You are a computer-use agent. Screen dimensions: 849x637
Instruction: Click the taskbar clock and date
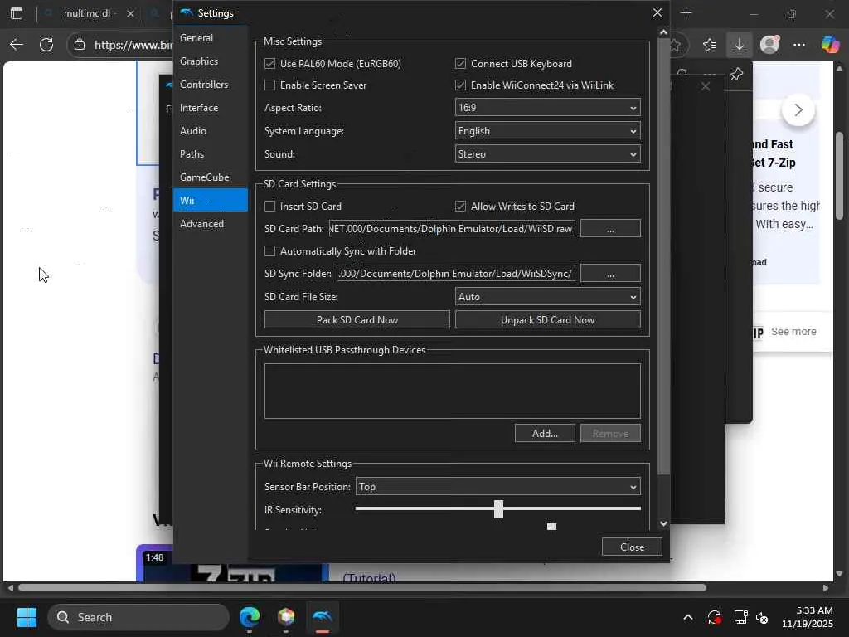click(808, 617)
